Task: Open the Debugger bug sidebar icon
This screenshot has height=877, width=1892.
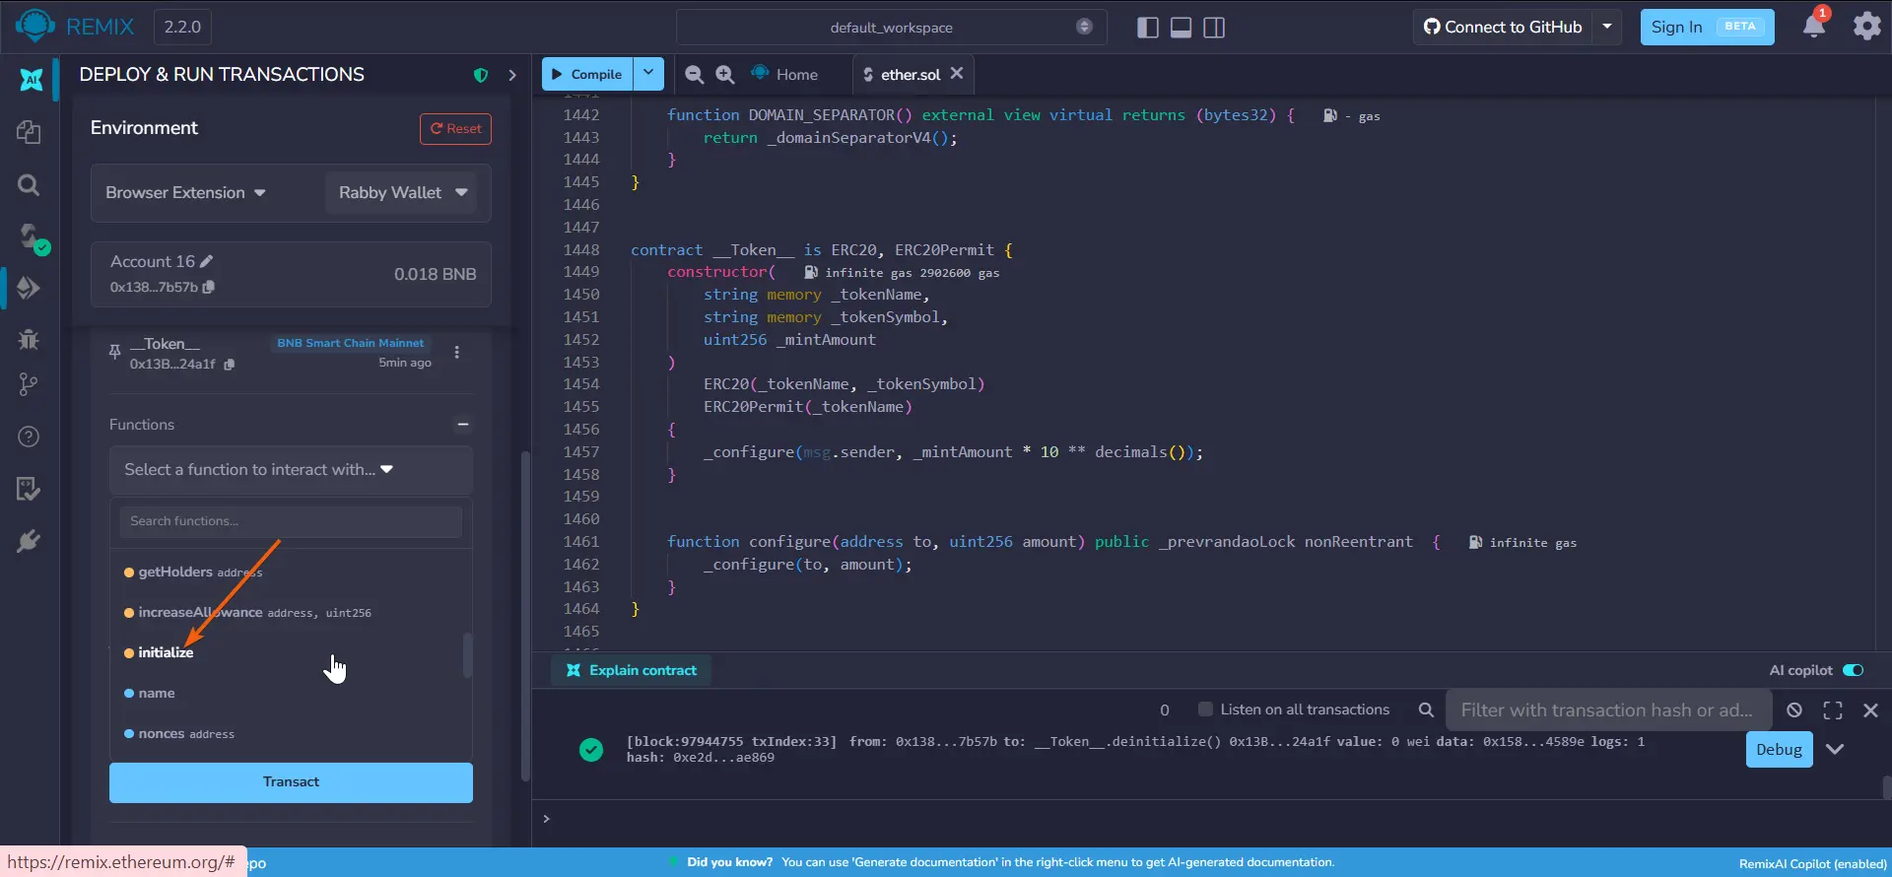Action: click(x=29, y=340)
